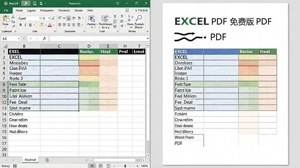The image size is (300, 168).
Task: Switch to Page Break Preview icon
Action: pyautogui.click(x=108, y=166)
